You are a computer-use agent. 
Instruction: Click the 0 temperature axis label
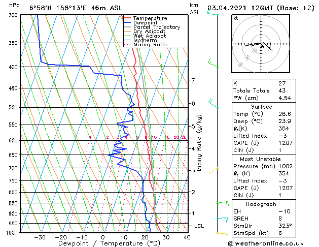[103, 237]
